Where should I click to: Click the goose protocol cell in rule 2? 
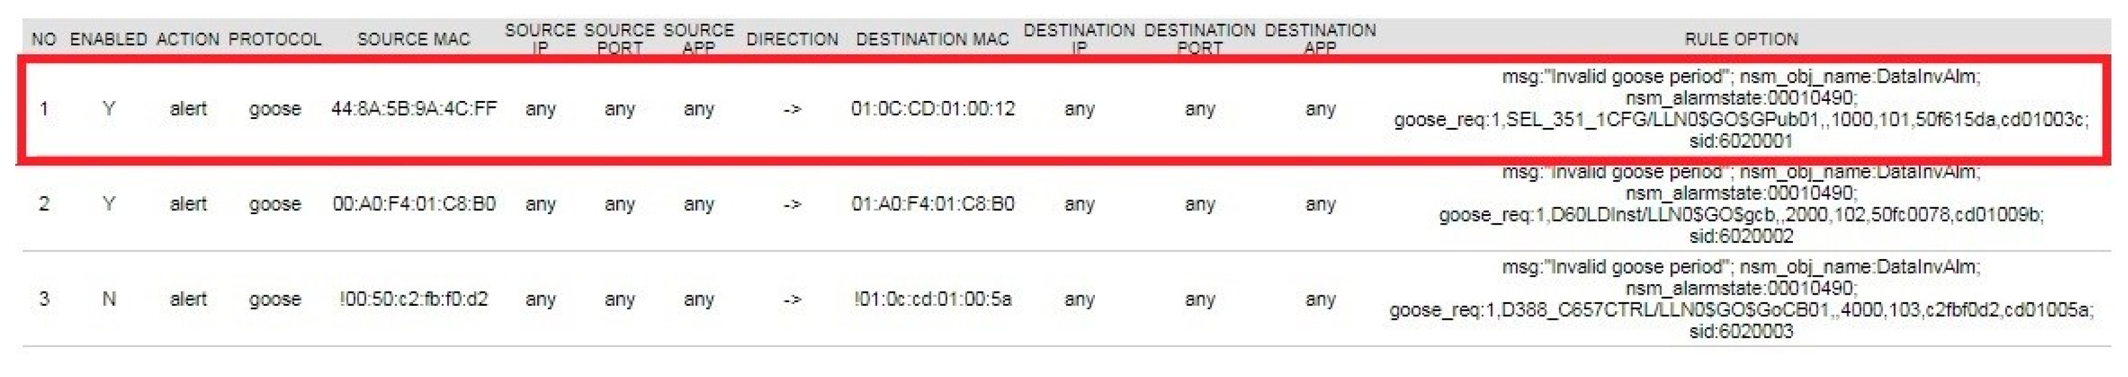click(x=274, y=203)
